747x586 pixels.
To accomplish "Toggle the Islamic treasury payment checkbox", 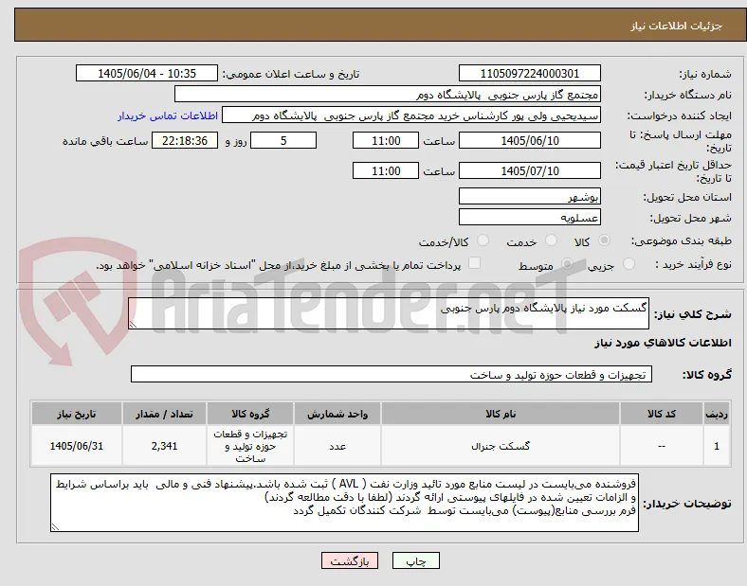I will pos(475,263).
